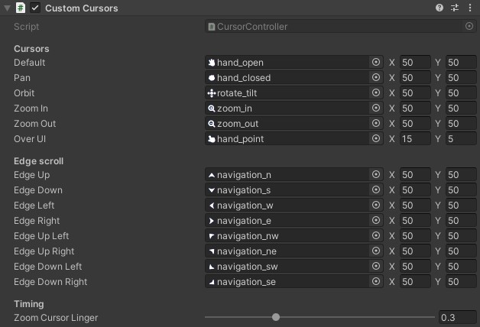Edit Zoom In hotspot X value
Viewport: 480px width, 327px height.
click(415, 108)
